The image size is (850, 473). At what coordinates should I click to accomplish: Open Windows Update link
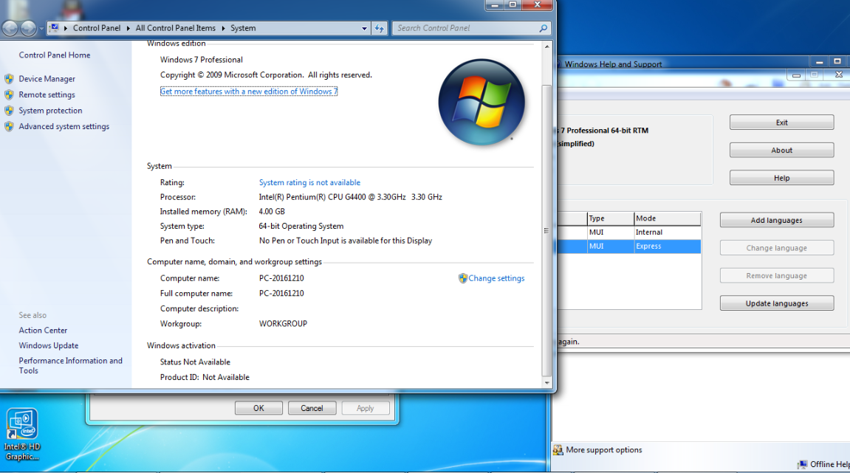[x=48, y=345]
